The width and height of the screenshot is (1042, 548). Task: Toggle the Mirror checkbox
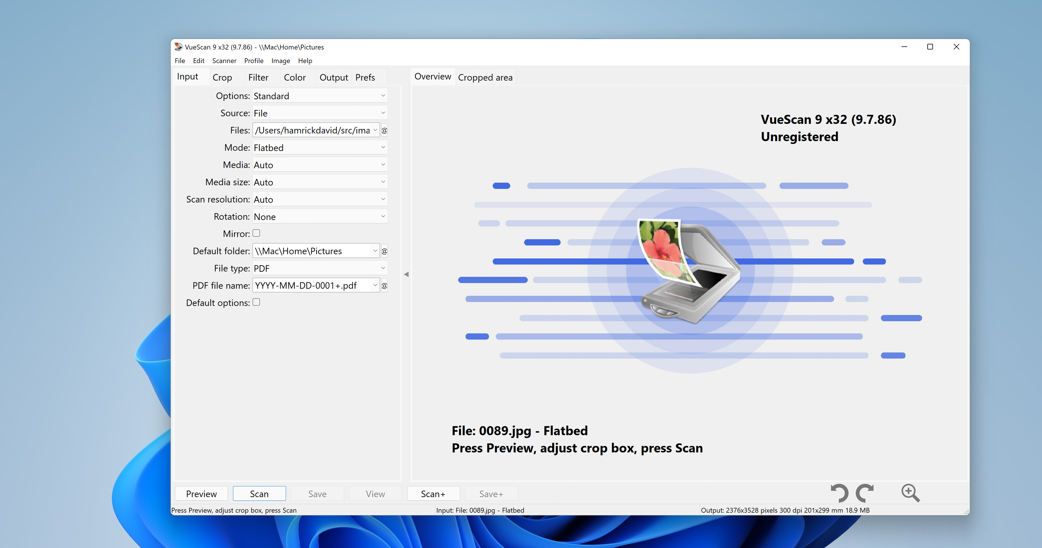256,233
